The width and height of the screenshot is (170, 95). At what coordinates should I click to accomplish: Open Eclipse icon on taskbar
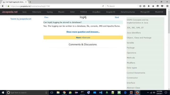[76, 93]
